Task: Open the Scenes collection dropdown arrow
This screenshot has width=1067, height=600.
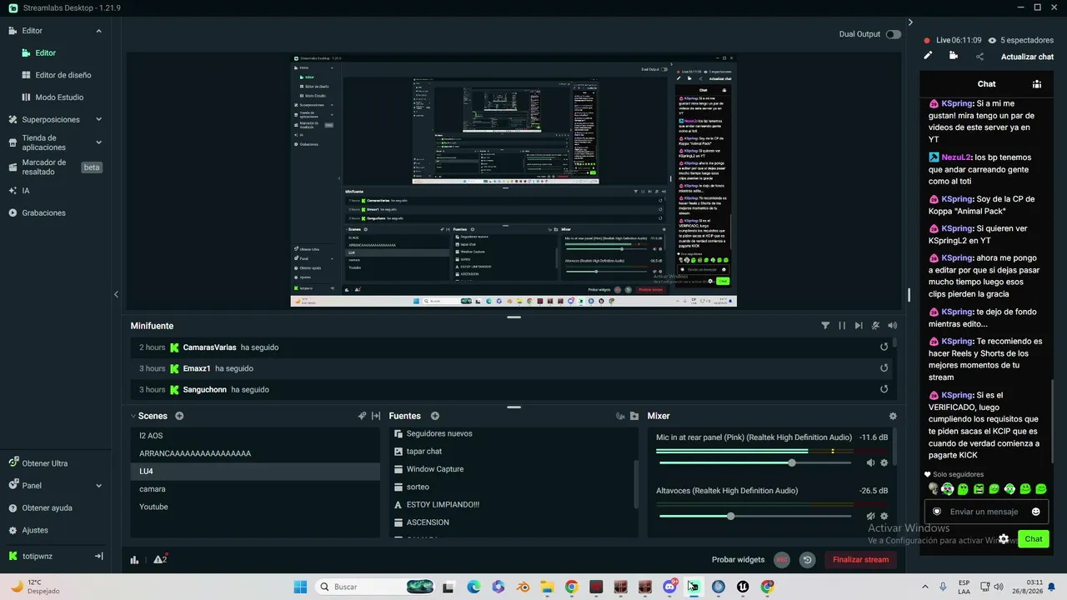Action: click(x=133, y=416)
